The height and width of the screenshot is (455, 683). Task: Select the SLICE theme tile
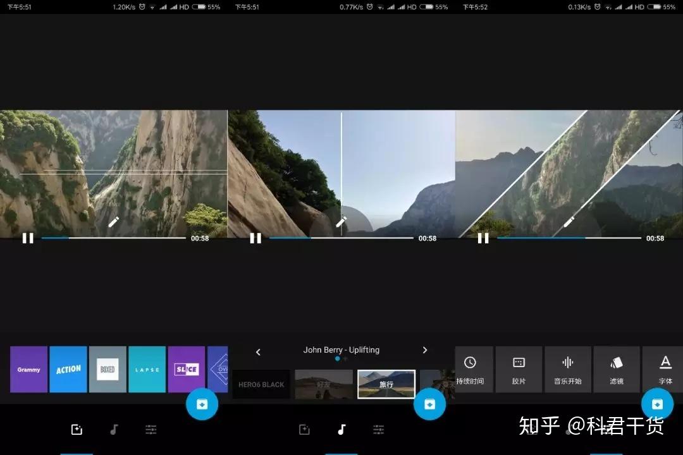(x=187, y=369)
